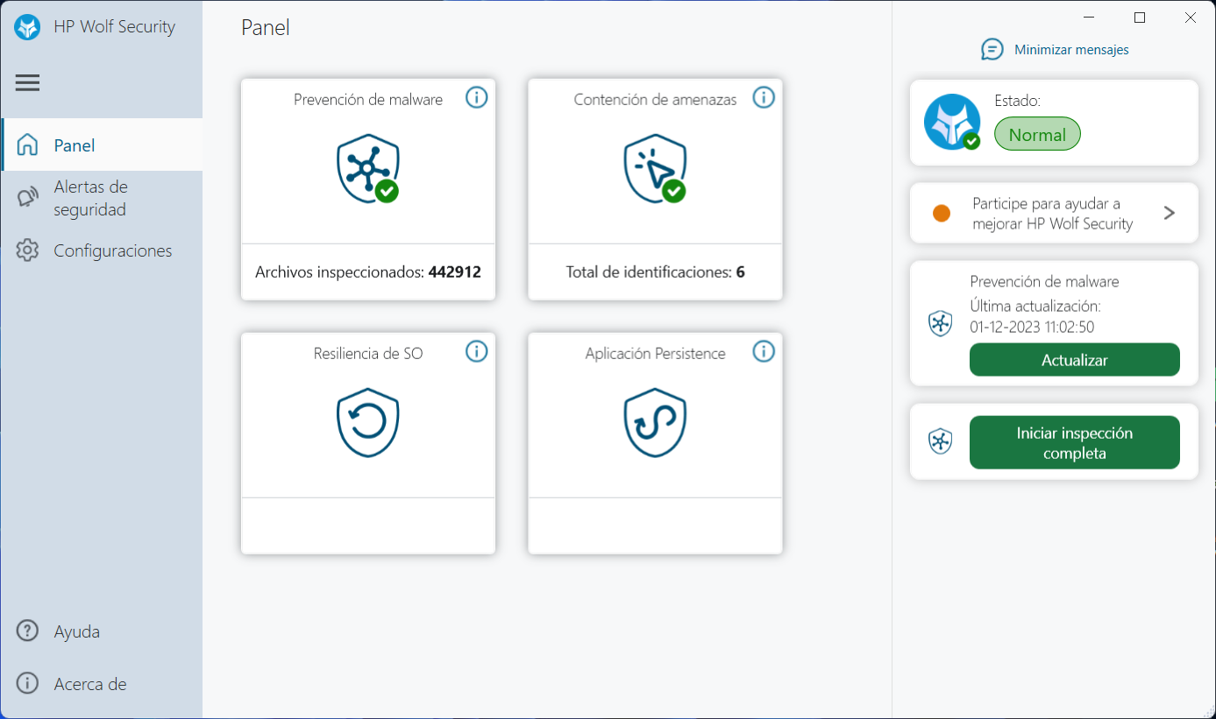Click the OS resilience shield icon

368,422
